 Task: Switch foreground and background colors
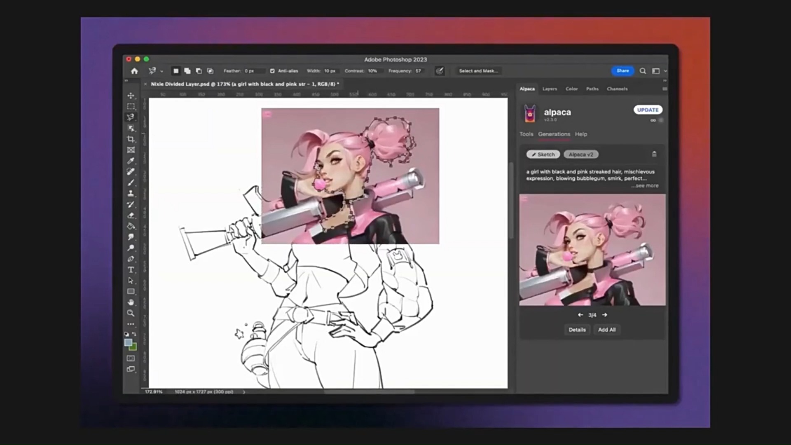[x=134, y=334]
